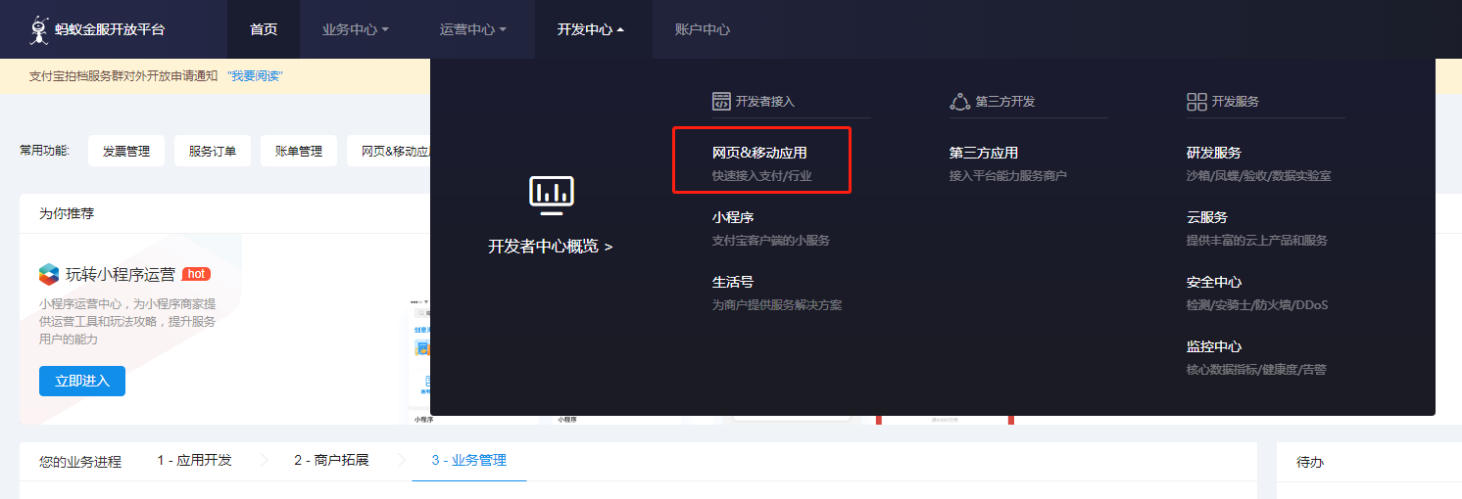Click the red hot badge
Image resolution: width=1462 pixels, height=499 pixels.
tap(196, 274)
